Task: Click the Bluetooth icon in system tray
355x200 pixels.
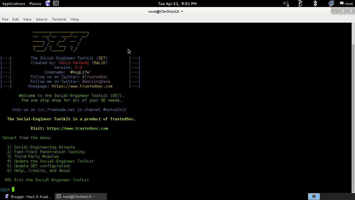Action: pyautogui.click(x=315, y=3)
